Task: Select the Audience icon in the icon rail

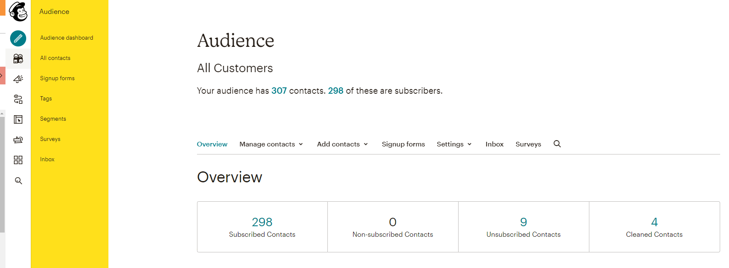Action: tap(18, 59)
